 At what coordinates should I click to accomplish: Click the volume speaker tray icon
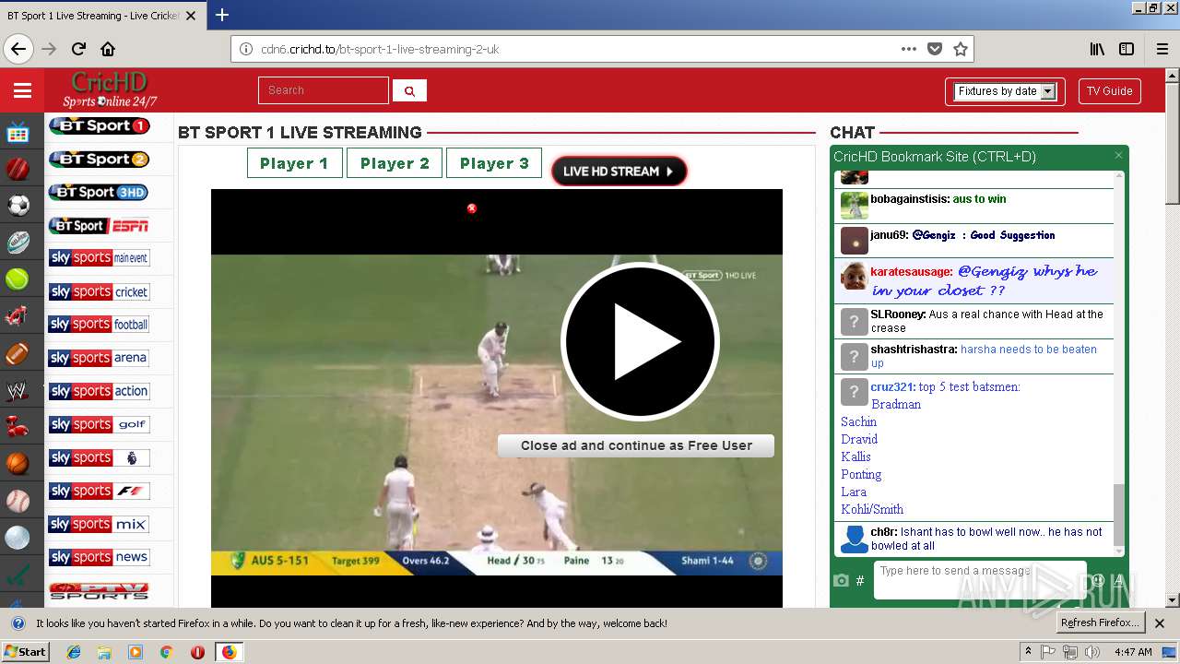click(1092, 652)
